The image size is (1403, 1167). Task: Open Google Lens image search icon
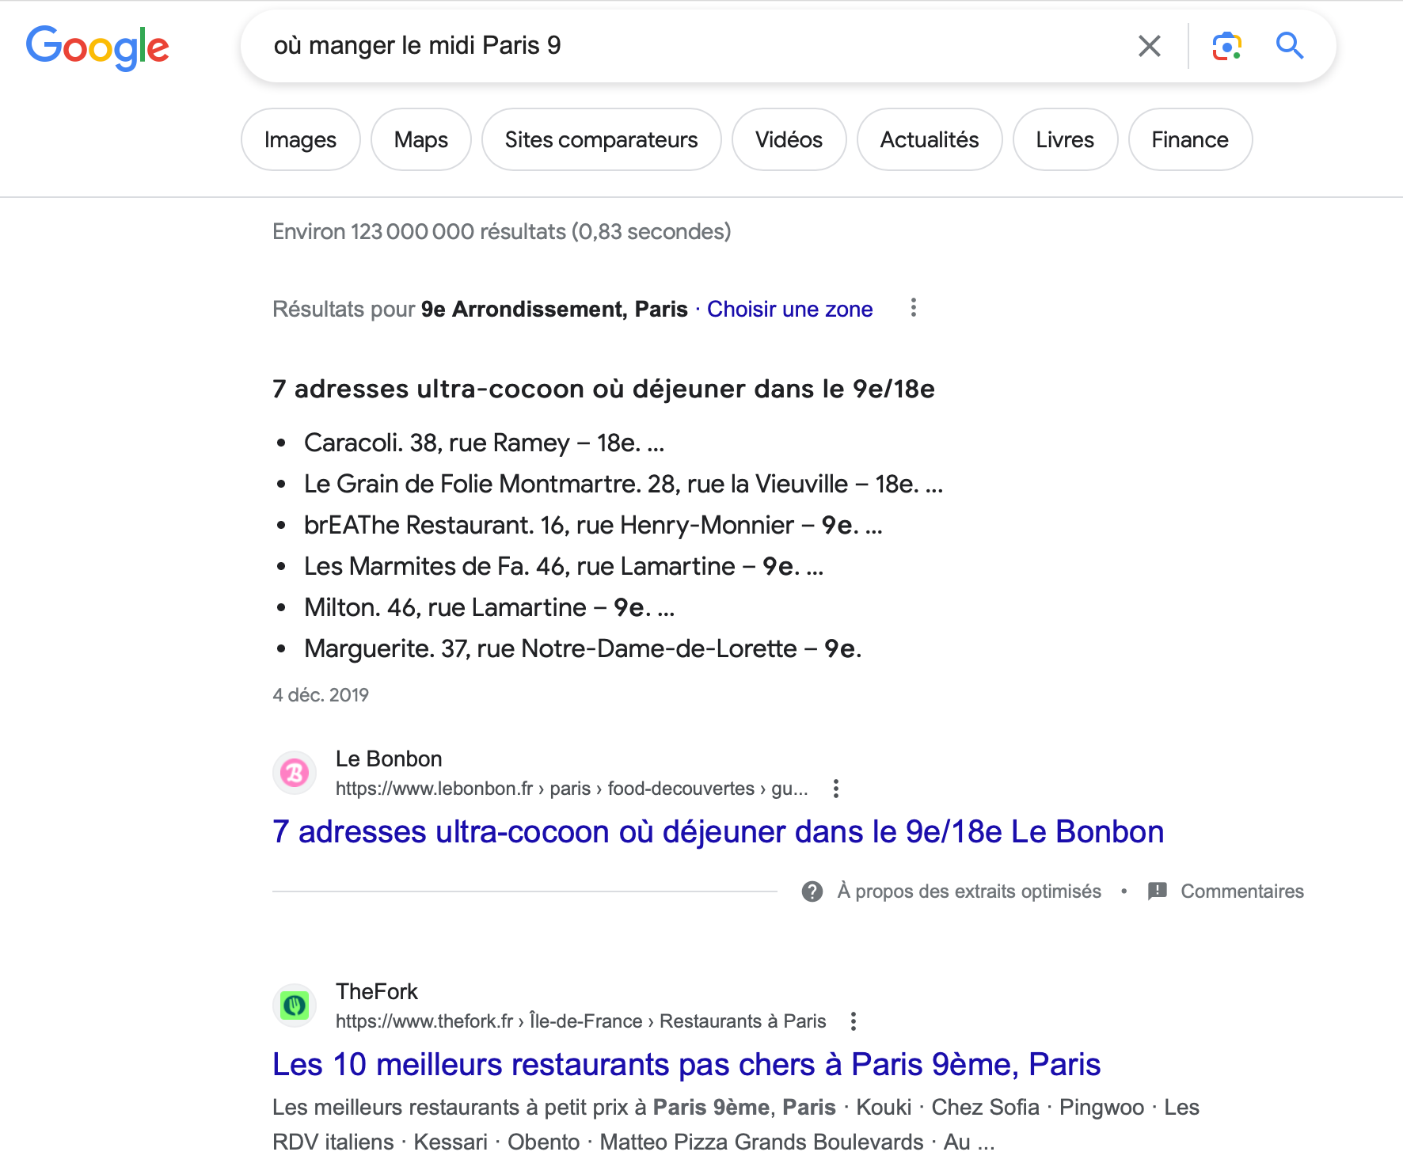(x=1226, y=46)
